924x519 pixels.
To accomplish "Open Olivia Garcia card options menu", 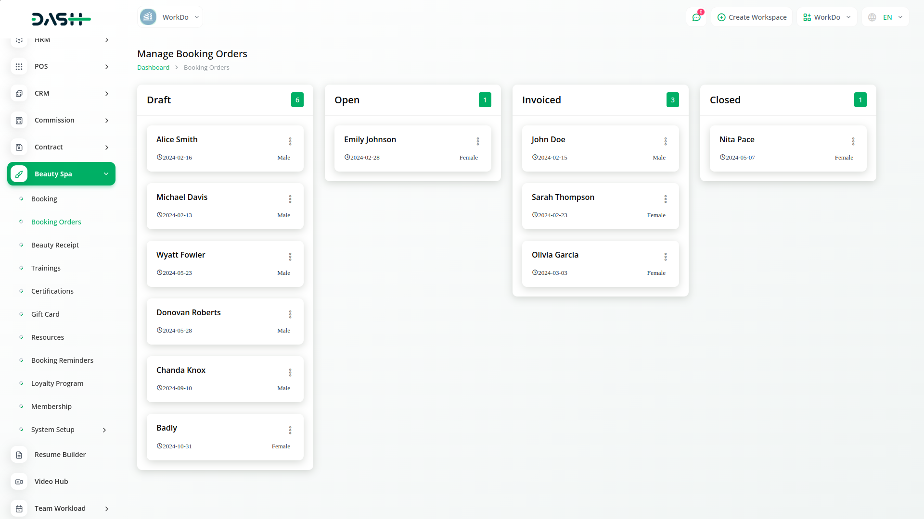I will tap(666, 257).
